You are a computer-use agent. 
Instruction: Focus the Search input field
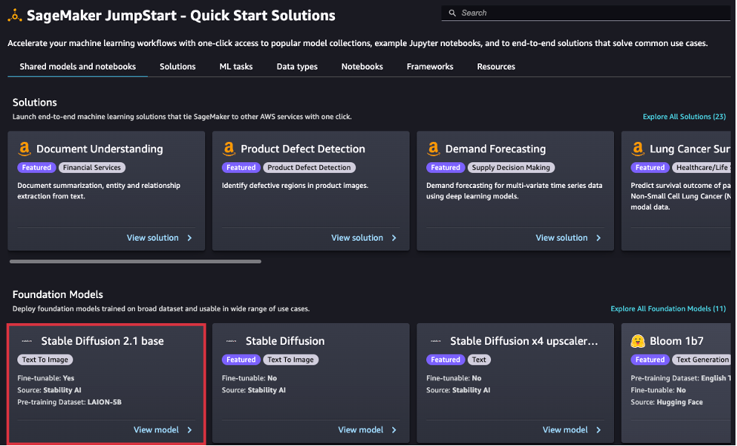tap(588, 13)
